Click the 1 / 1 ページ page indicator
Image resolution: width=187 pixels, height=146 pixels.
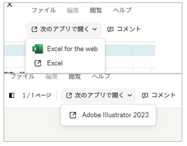tap(37, 95)
